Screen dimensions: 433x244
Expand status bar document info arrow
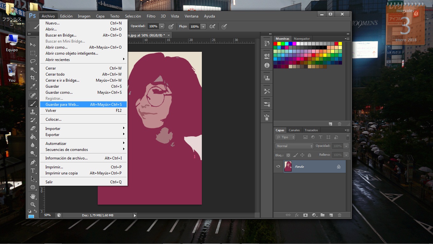[x=135, y=215]
